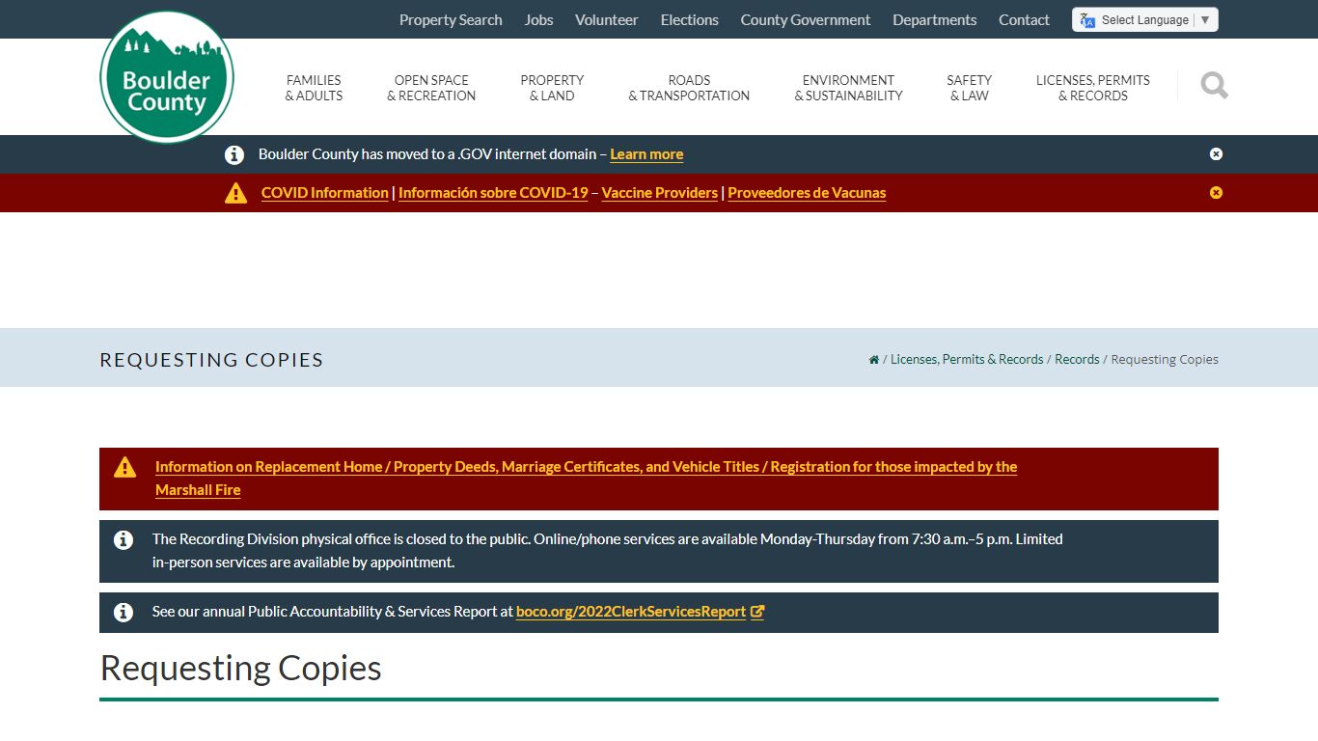Click Licenses, Permits & Records breadcrumb

pos(967,360)
